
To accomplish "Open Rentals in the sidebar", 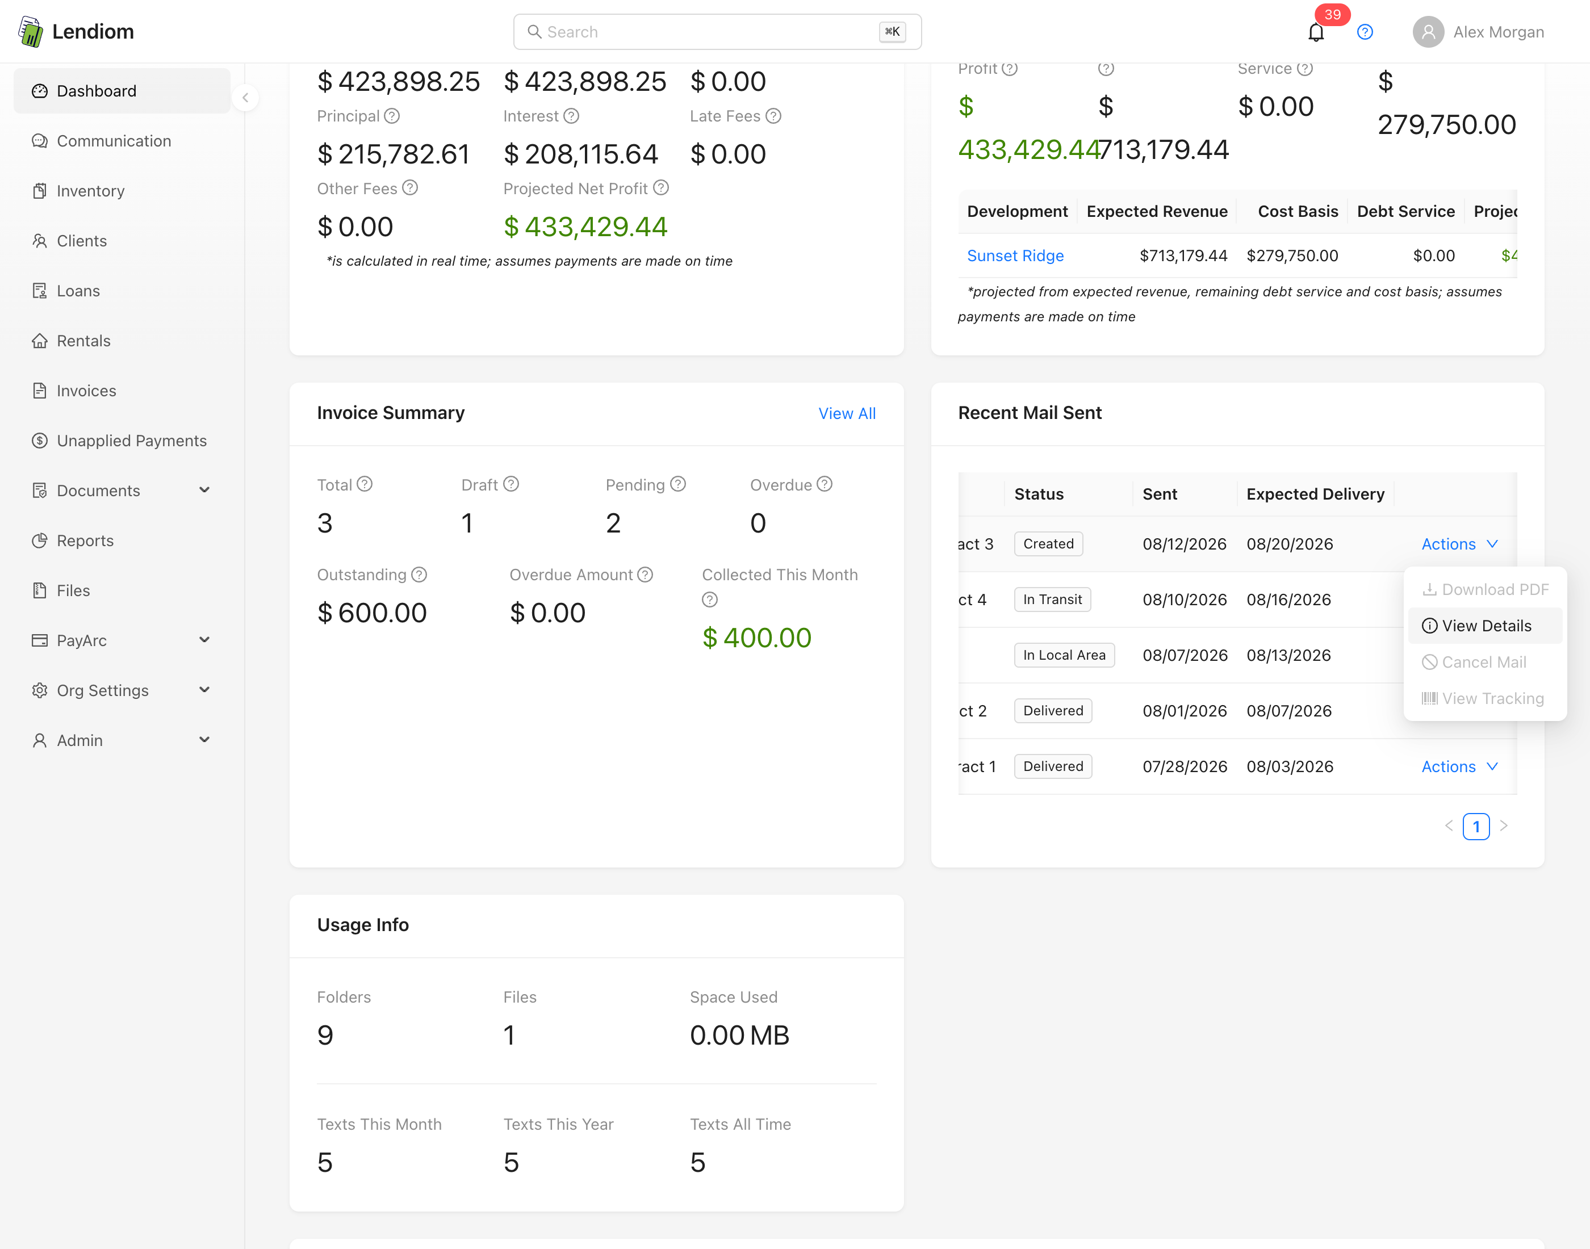I will click(122, 341).
